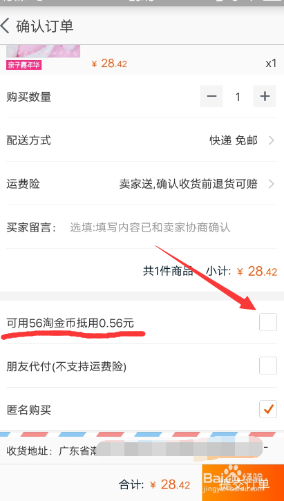Submit the order with 提交订单 button
Viewport: 284px width, 501px height.
point(243,482)
